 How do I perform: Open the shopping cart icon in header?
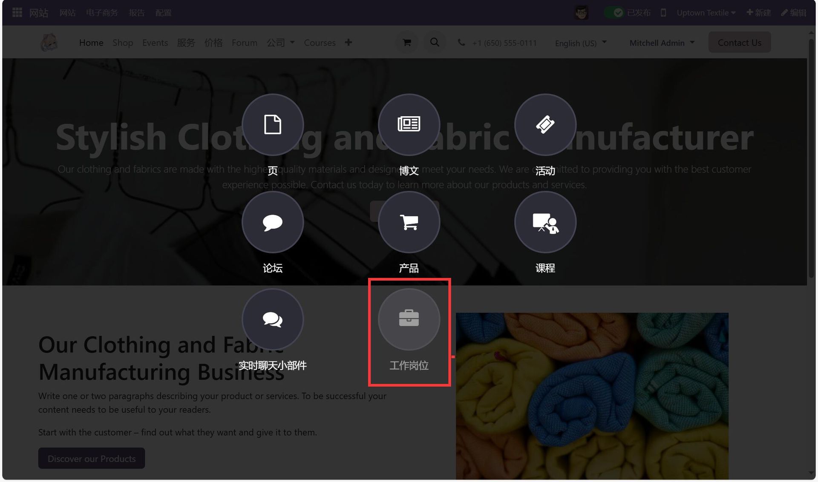(x=407, y=43)
